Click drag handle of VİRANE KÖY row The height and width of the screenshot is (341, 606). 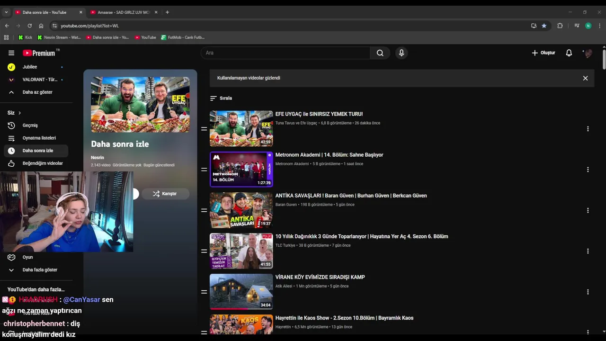pyautogui.click(x=204, y=292)
